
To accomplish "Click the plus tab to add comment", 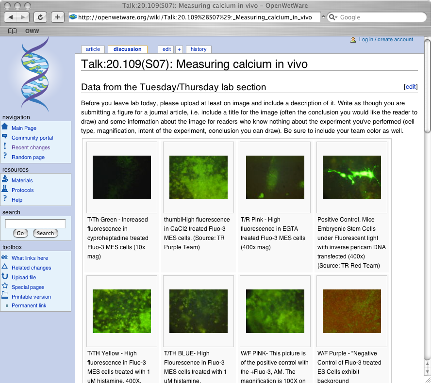I will coord(179,49).
